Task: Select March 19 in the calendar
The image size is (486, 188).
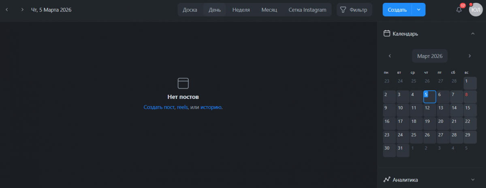Action: tap(429, 124)
